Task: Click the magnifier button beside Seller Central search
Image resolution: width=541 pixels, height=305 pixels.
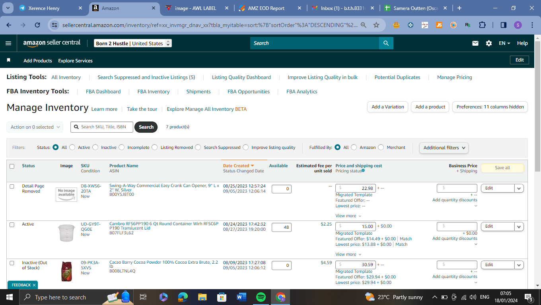Action: (386, 43)
